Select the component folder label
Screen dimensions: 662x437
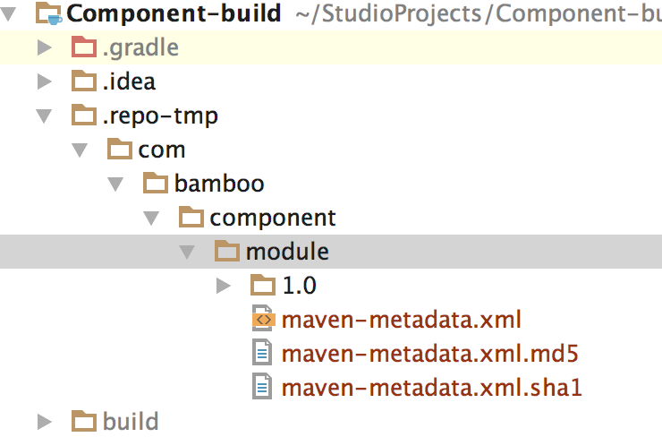click(273, 218)
